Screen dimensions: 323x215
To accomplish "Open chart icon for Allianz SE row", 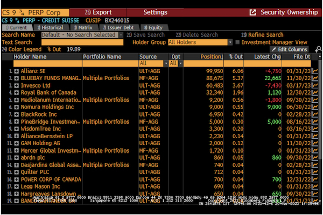I will (x=315, y=71).
